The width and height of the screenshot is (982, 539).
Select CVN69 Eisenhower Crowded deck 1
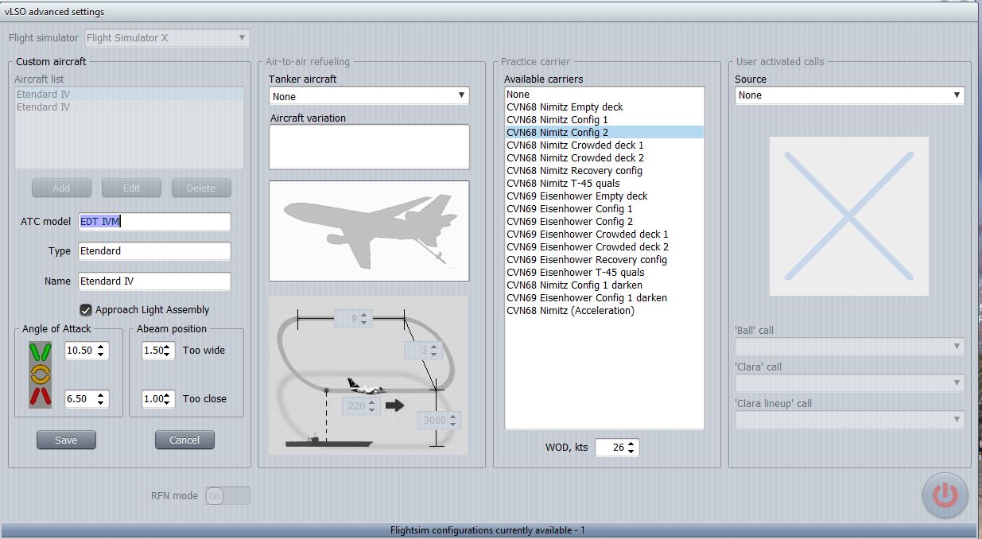(604, 234)
